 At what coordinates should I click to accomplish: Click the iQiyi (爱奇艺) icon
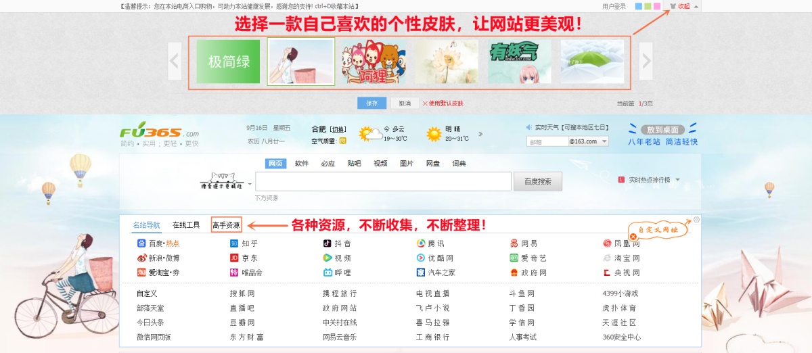514,258
